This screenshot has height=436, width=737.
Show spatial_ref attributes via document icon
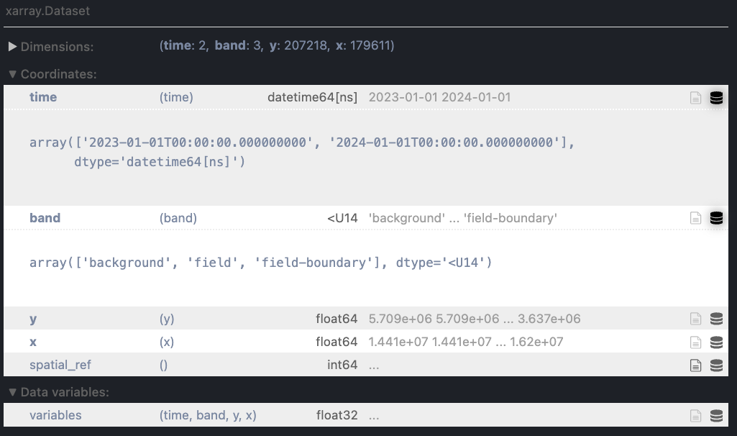pyautogui.click(x=695, y=365)
